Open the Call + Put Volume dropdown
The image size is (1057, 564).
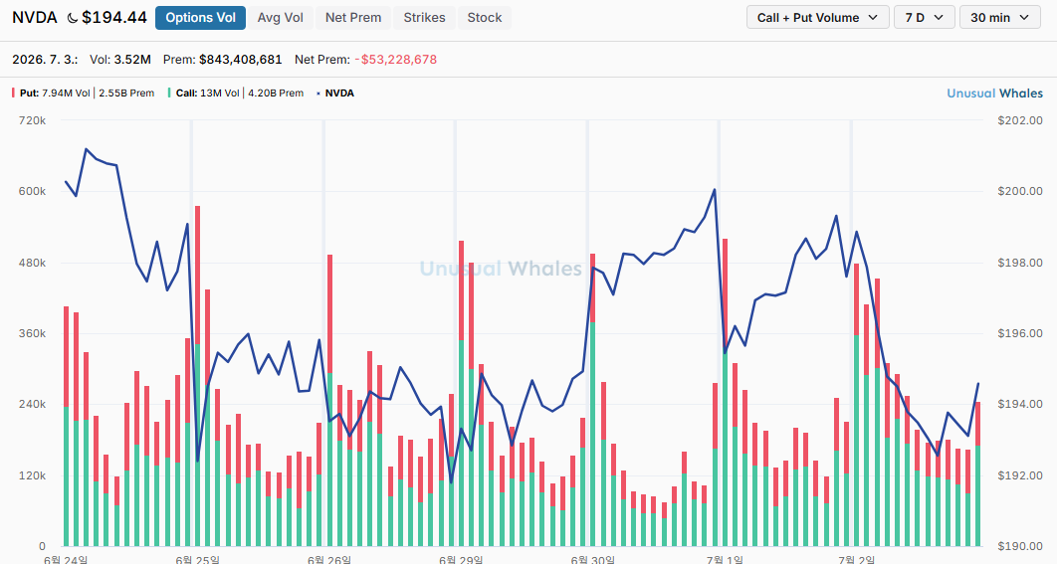[818, 18]
